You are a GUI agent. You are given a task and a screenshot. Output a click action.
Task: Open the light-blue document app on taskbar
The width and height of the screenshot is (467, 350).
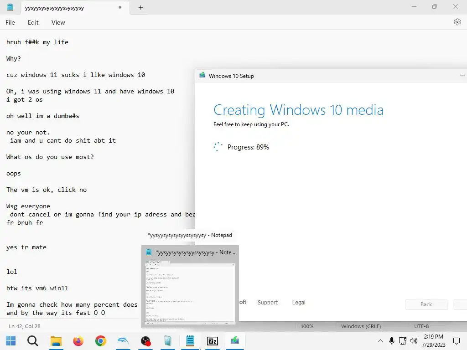coord(168,341)
